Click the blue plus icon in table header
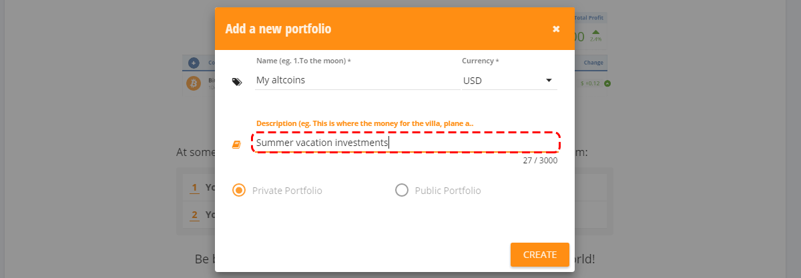 click(194, 63)
